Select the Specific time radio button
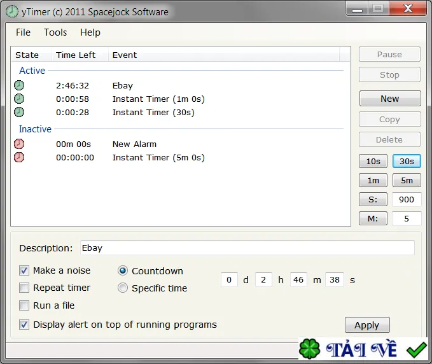Viewport: 432px width, 364px height. pos(123,288)
